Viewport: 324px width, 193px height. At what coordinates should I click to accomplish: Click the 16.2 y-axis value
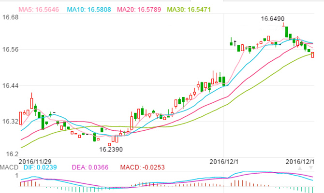12,154
